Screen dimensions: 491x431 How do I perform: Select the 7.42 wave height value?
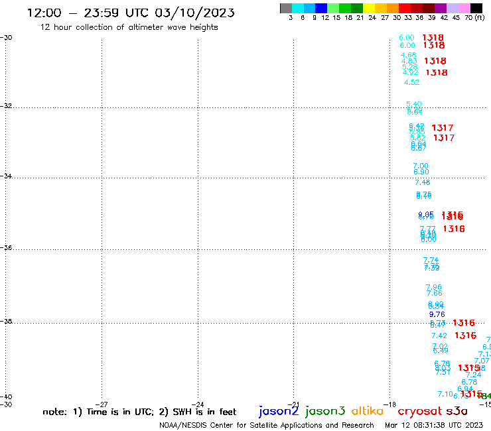coord(439,336)
